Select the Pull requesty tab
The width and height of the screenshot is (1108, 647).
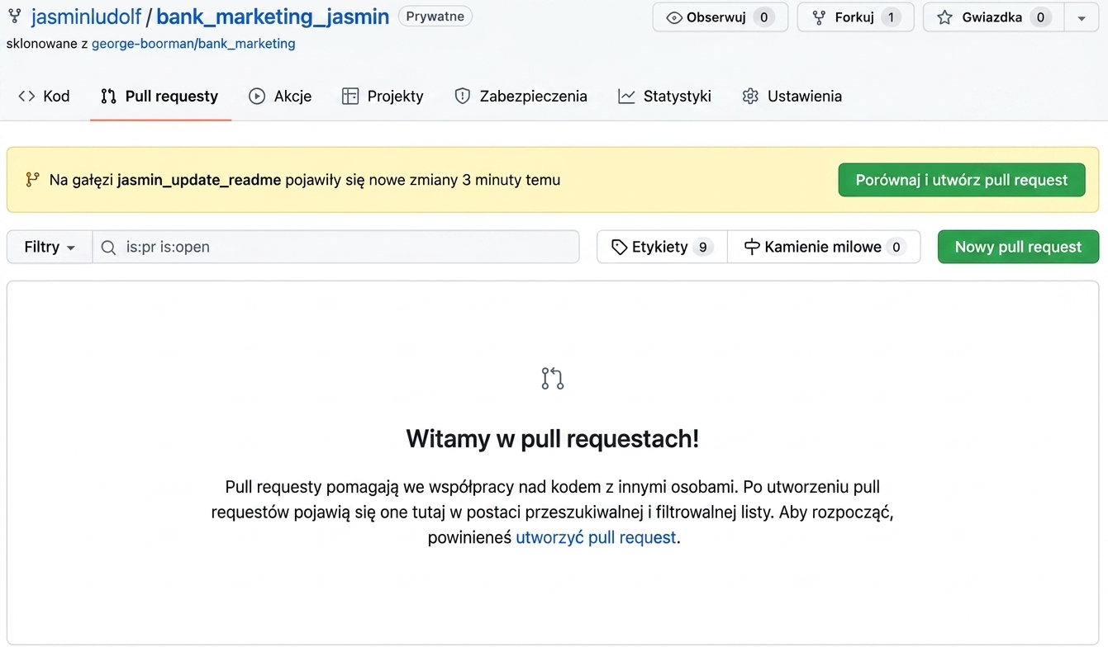pyautogui.click(x=160, y=97)
